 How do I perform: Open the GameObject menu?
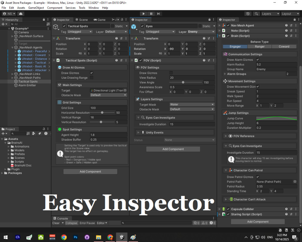click(36, 8)
